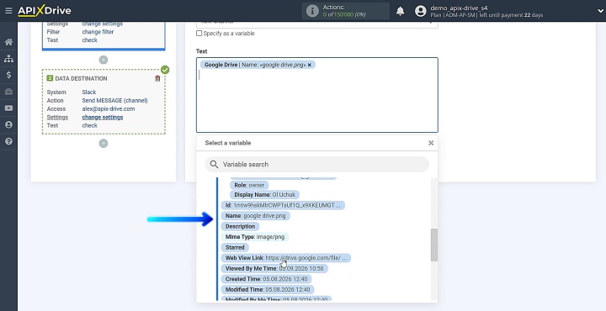Click the variable list scrollbar

click(434, 245)
